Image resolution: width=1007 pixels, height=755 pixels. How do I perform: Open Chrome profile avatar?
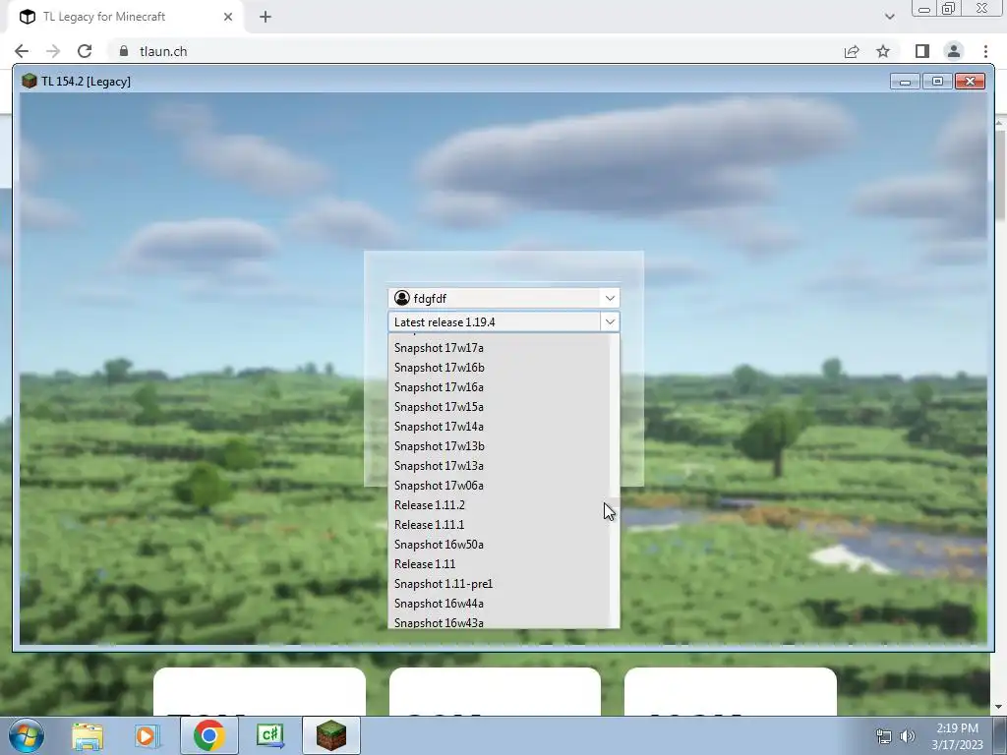coord(954,51)
